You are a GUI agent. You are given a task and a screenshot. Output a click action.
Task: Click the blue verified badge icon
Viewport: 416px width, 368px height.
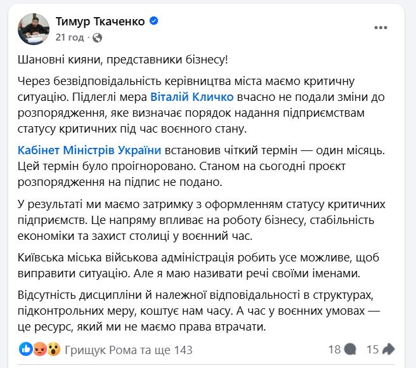tap(154, 21)
